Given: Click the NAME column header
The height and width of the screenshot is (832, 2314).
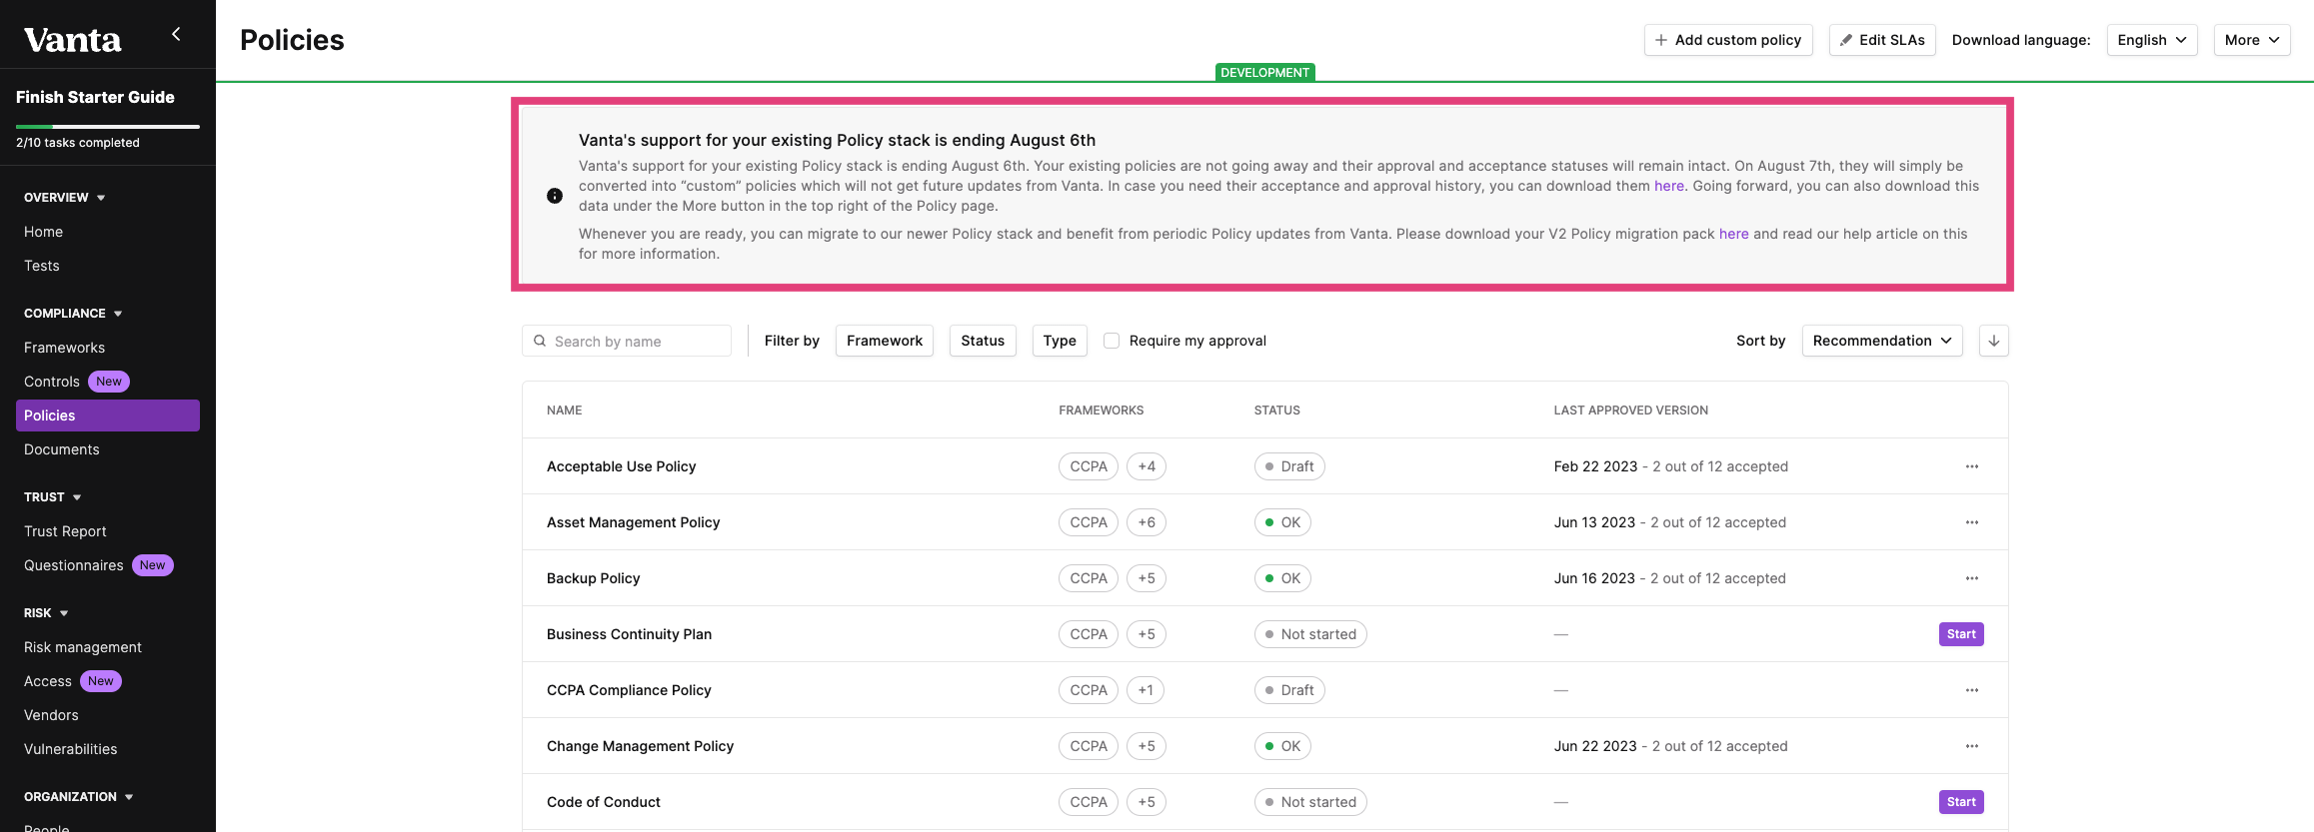Looking at the screenshot, I should (565, 411).
